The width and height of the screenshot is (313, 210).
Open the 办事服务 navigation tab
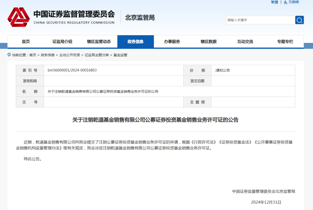[x=172, y=41]
